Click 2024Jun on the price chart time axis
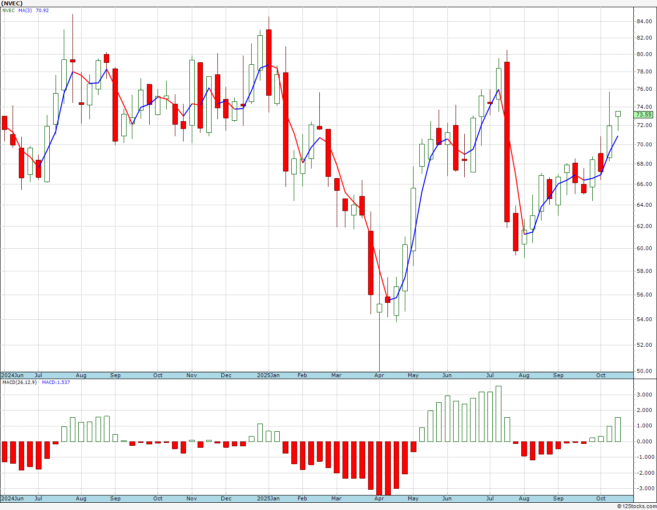Viewport: 657px width, 510px height. [x=13, y=375]
